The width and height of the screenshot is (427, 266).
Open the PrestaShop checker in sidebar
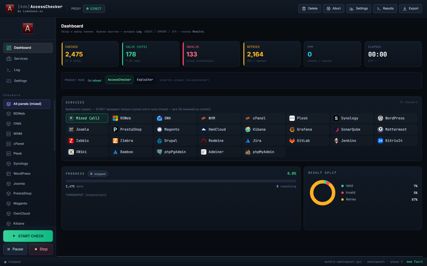[27, 194]
